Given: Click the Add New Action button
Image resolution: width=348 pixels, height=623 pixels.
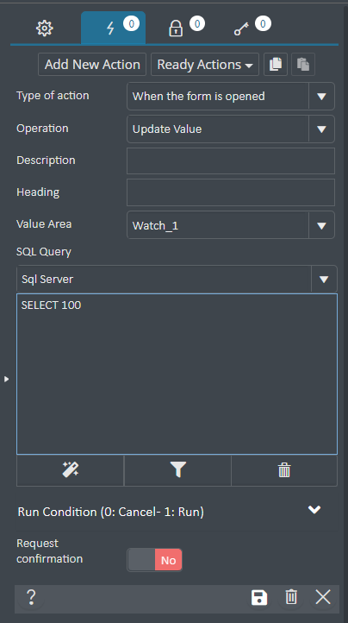Looking at the screenshot, I should click(92, 65).
